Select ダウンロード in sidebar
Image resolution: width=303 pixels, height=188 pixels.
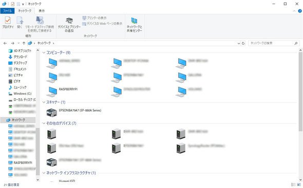[18, 57]
